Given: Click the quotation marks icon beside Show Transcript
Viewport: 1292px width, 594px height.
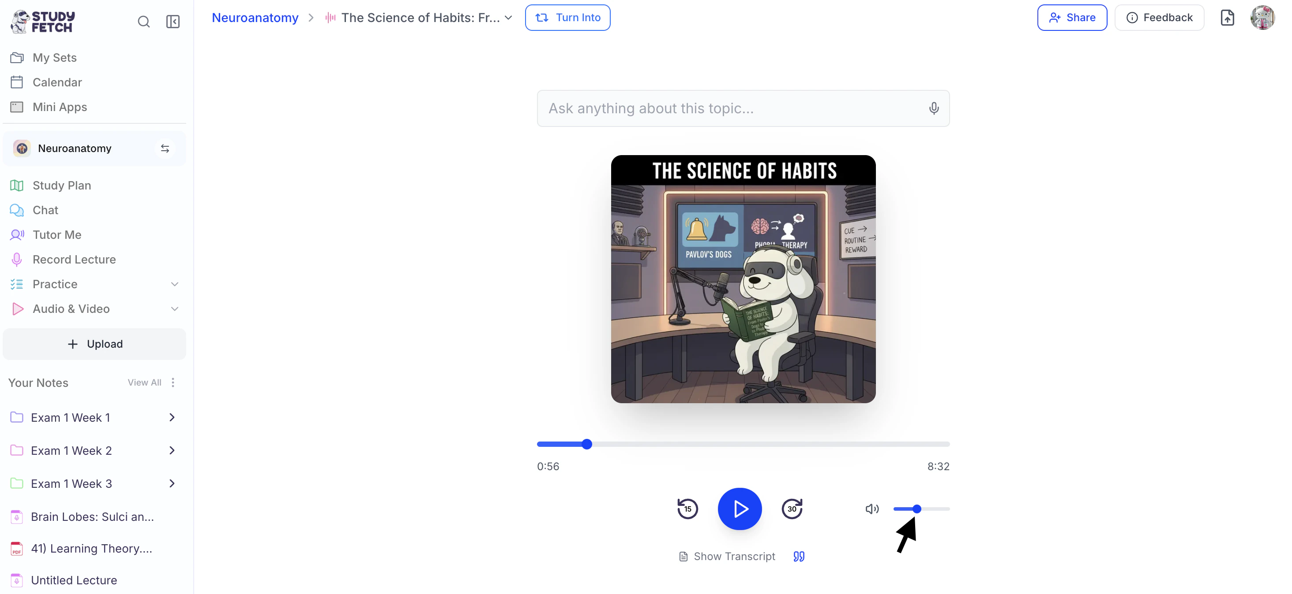Looking at the screenshot, I should (x=798, y=556).
